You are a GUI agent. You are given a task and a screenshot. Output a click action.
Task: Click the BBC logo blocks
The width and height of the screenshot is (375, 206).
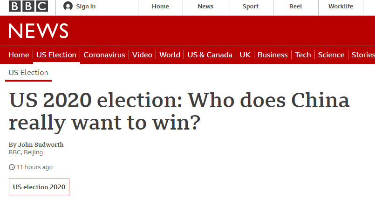pyautogui.click(x=28, y=7)
